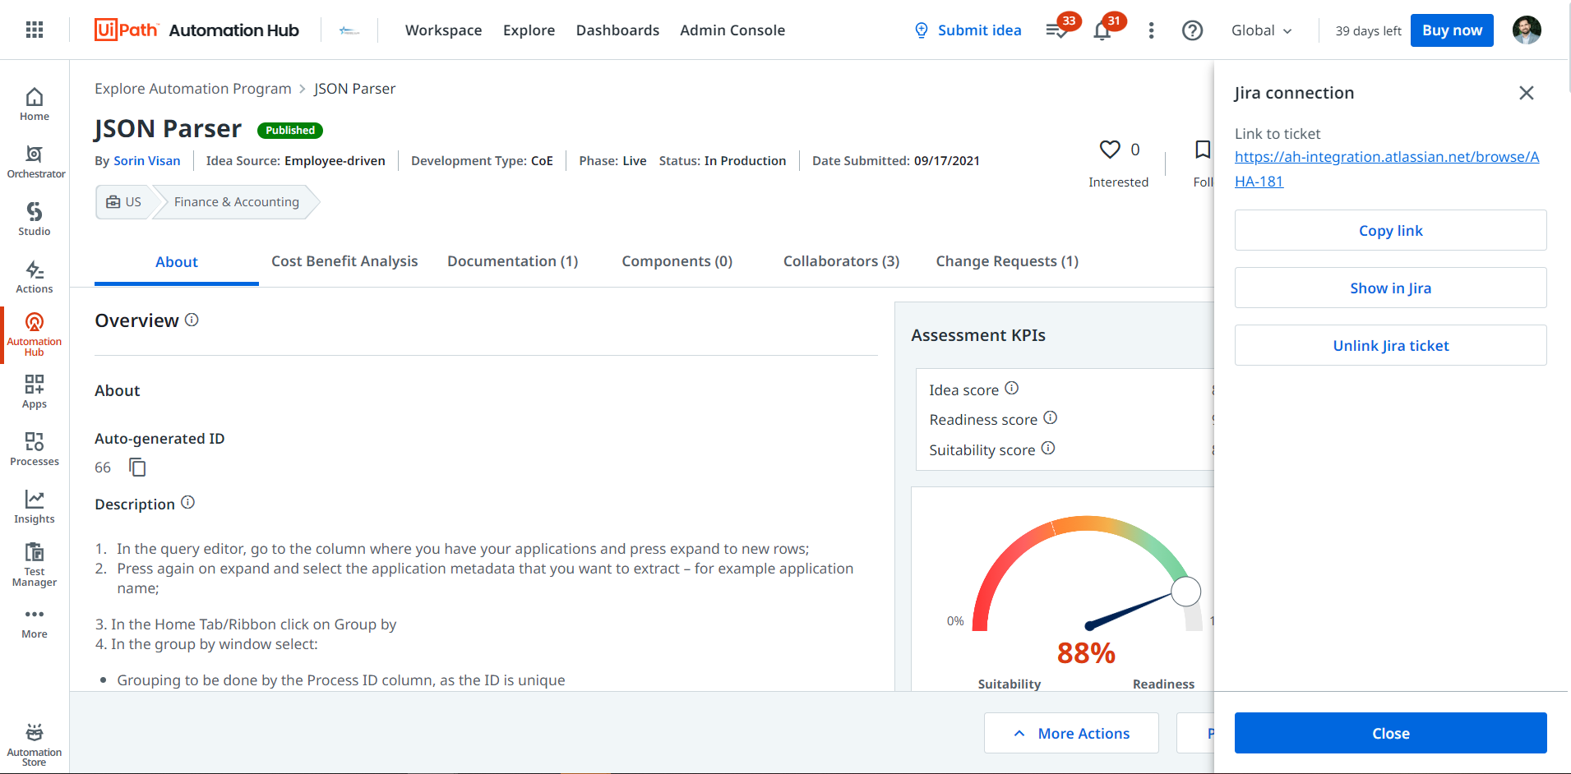Click the 39 days left text

point(1368,31)
